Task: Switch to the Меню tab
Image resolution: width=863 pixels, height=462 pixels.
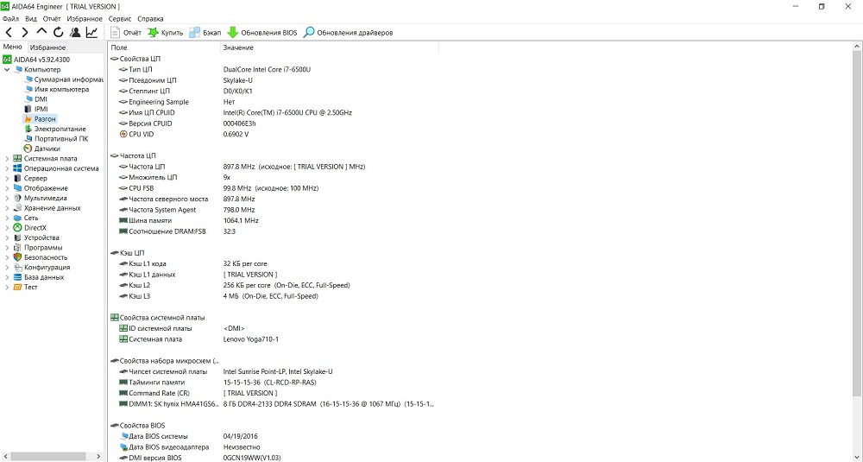Action: coord(13,47)
